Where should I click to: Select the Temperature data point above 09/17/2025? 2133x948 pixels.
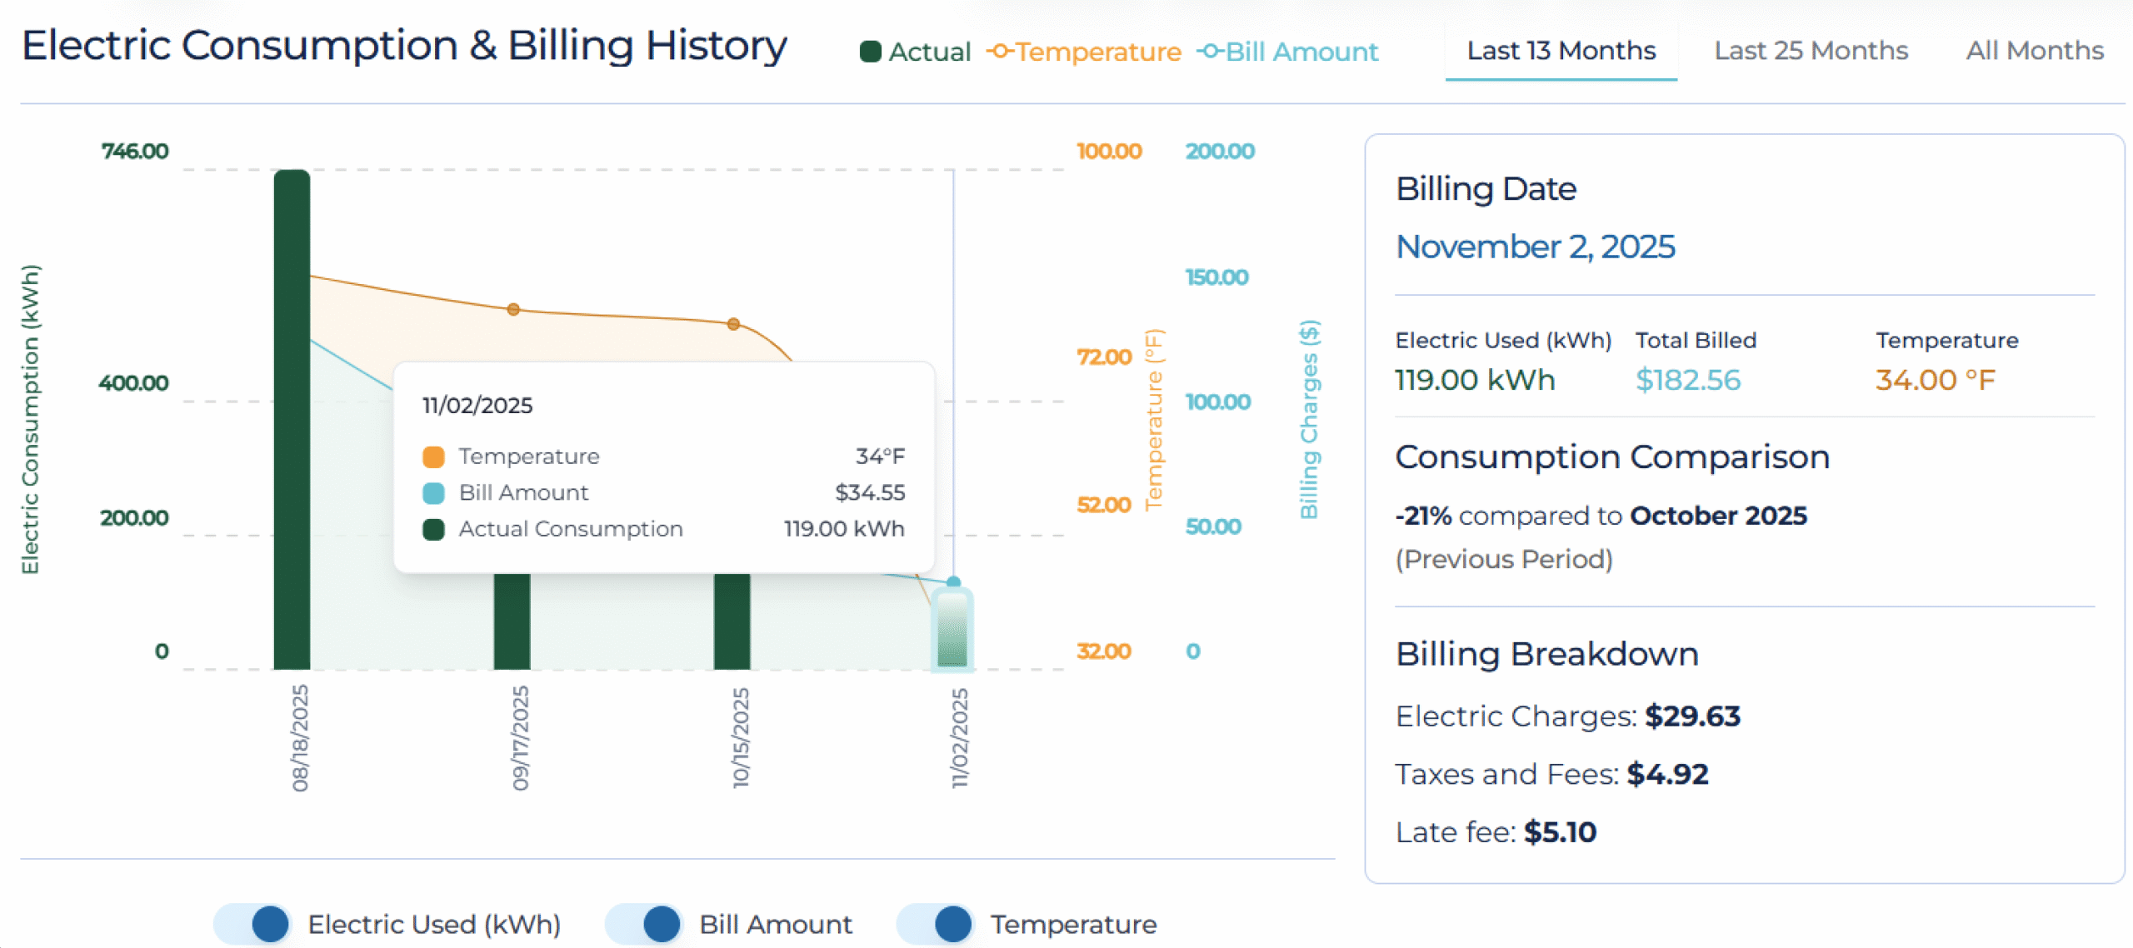512,310
